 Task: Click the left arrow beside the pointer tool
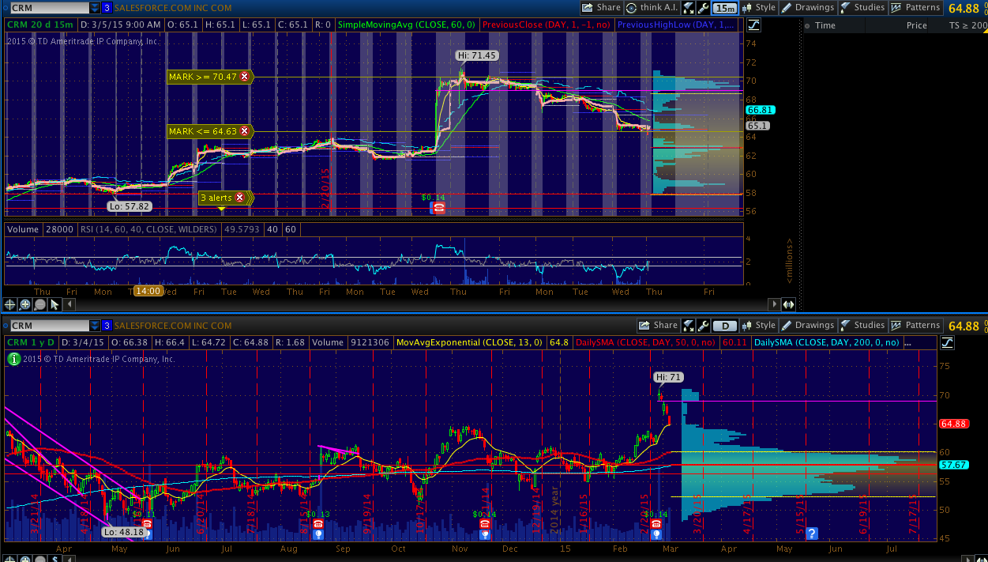coord(71,304)
